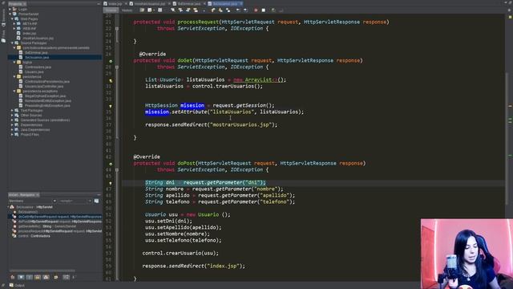Open the mostrarUsuarios.jsp editor tab

150,3
